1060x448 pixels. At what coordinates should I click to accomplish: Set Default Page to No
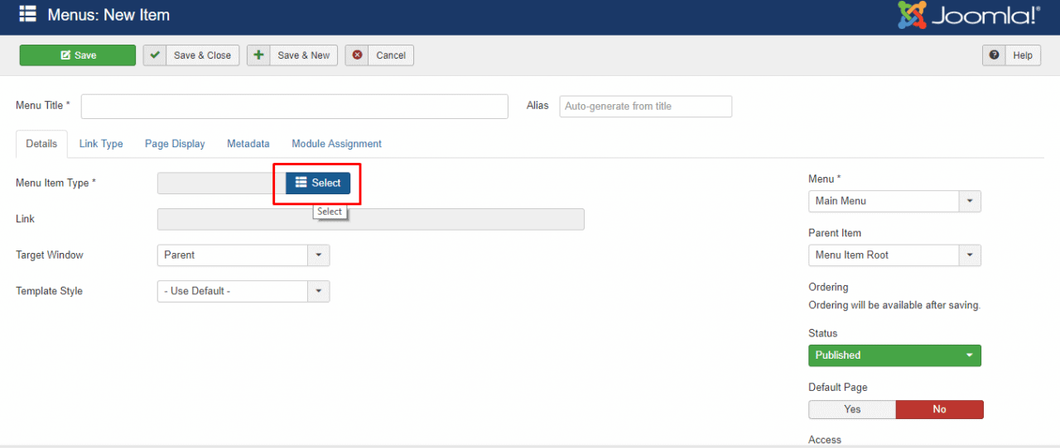tap(940, 410)
